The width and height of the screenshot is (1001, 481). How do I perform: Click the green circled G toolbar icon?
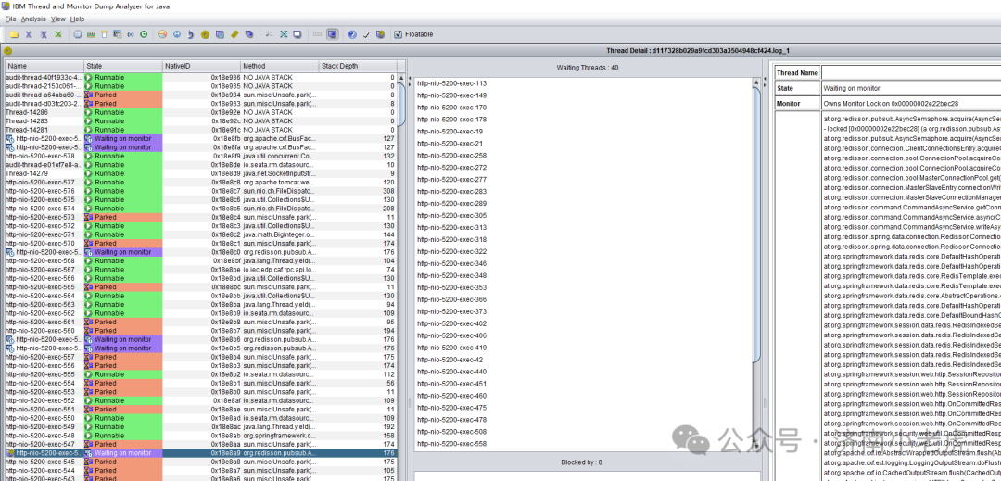click(144, 34)
